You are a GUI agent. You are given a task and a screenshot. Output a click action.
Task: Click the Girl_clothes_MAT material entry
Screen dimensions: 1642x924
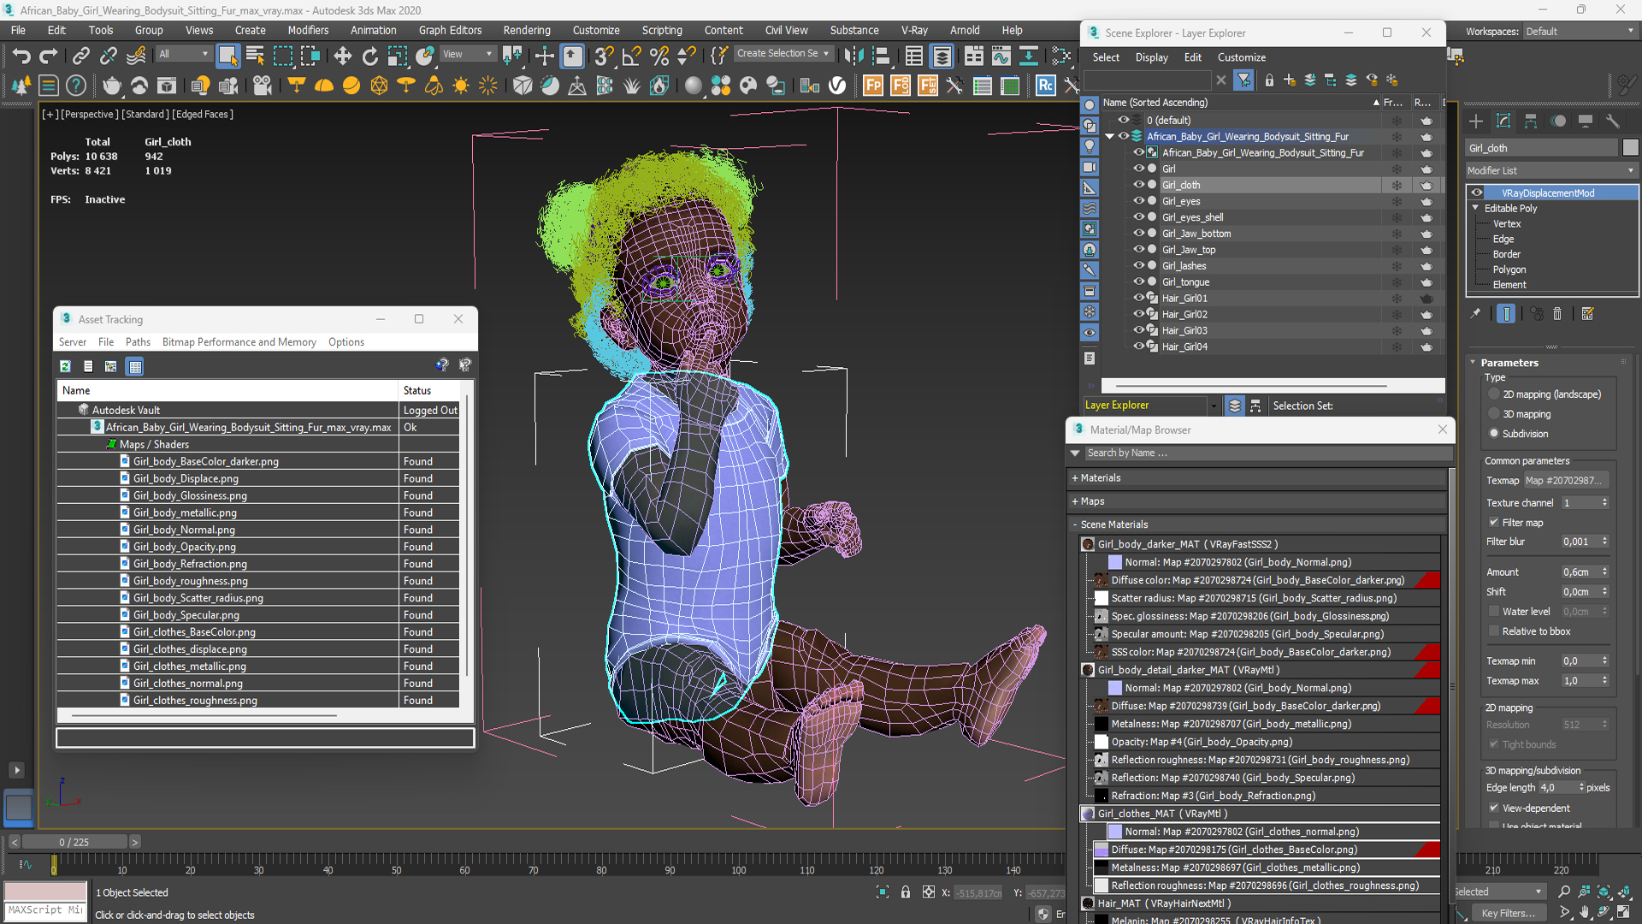point(1162,814)
